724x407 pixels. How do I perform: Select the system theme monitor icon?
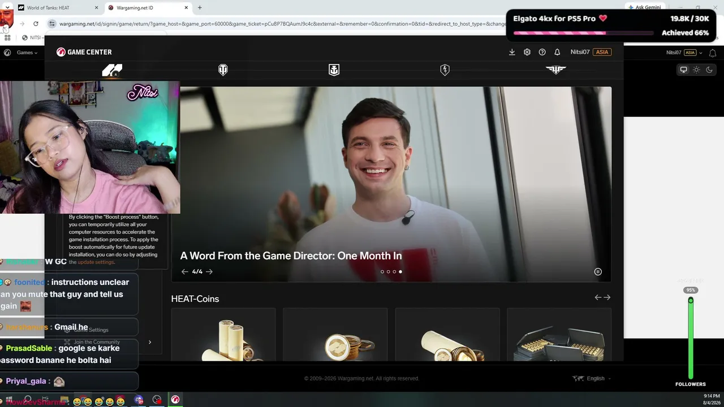click(683, 70)
